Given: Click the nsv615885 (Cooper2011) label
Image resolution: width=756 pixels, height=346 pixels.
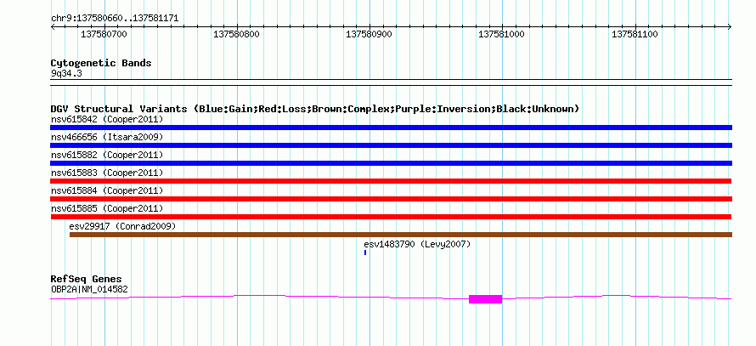Looking at the screenshot, I should coord(107,208).
